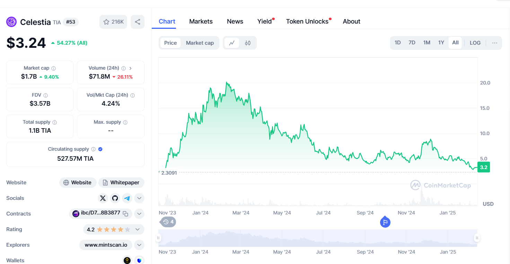Screen dimensions: 510x264
Task: Click the Total supply info icon
Action: point(55,122)
